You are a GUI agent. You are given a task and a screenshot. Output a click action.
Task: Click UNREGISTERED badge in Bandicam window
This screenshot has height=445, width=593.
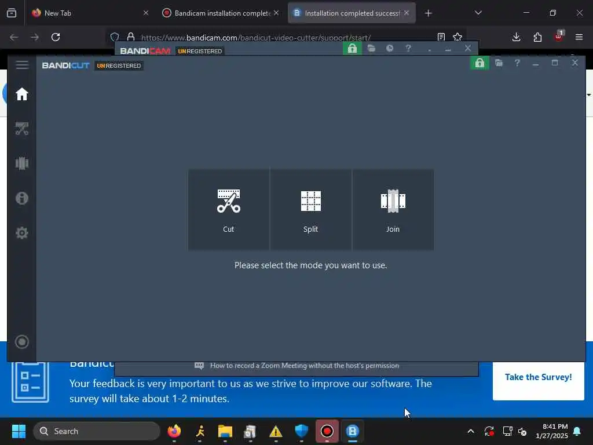click(200, 51)
